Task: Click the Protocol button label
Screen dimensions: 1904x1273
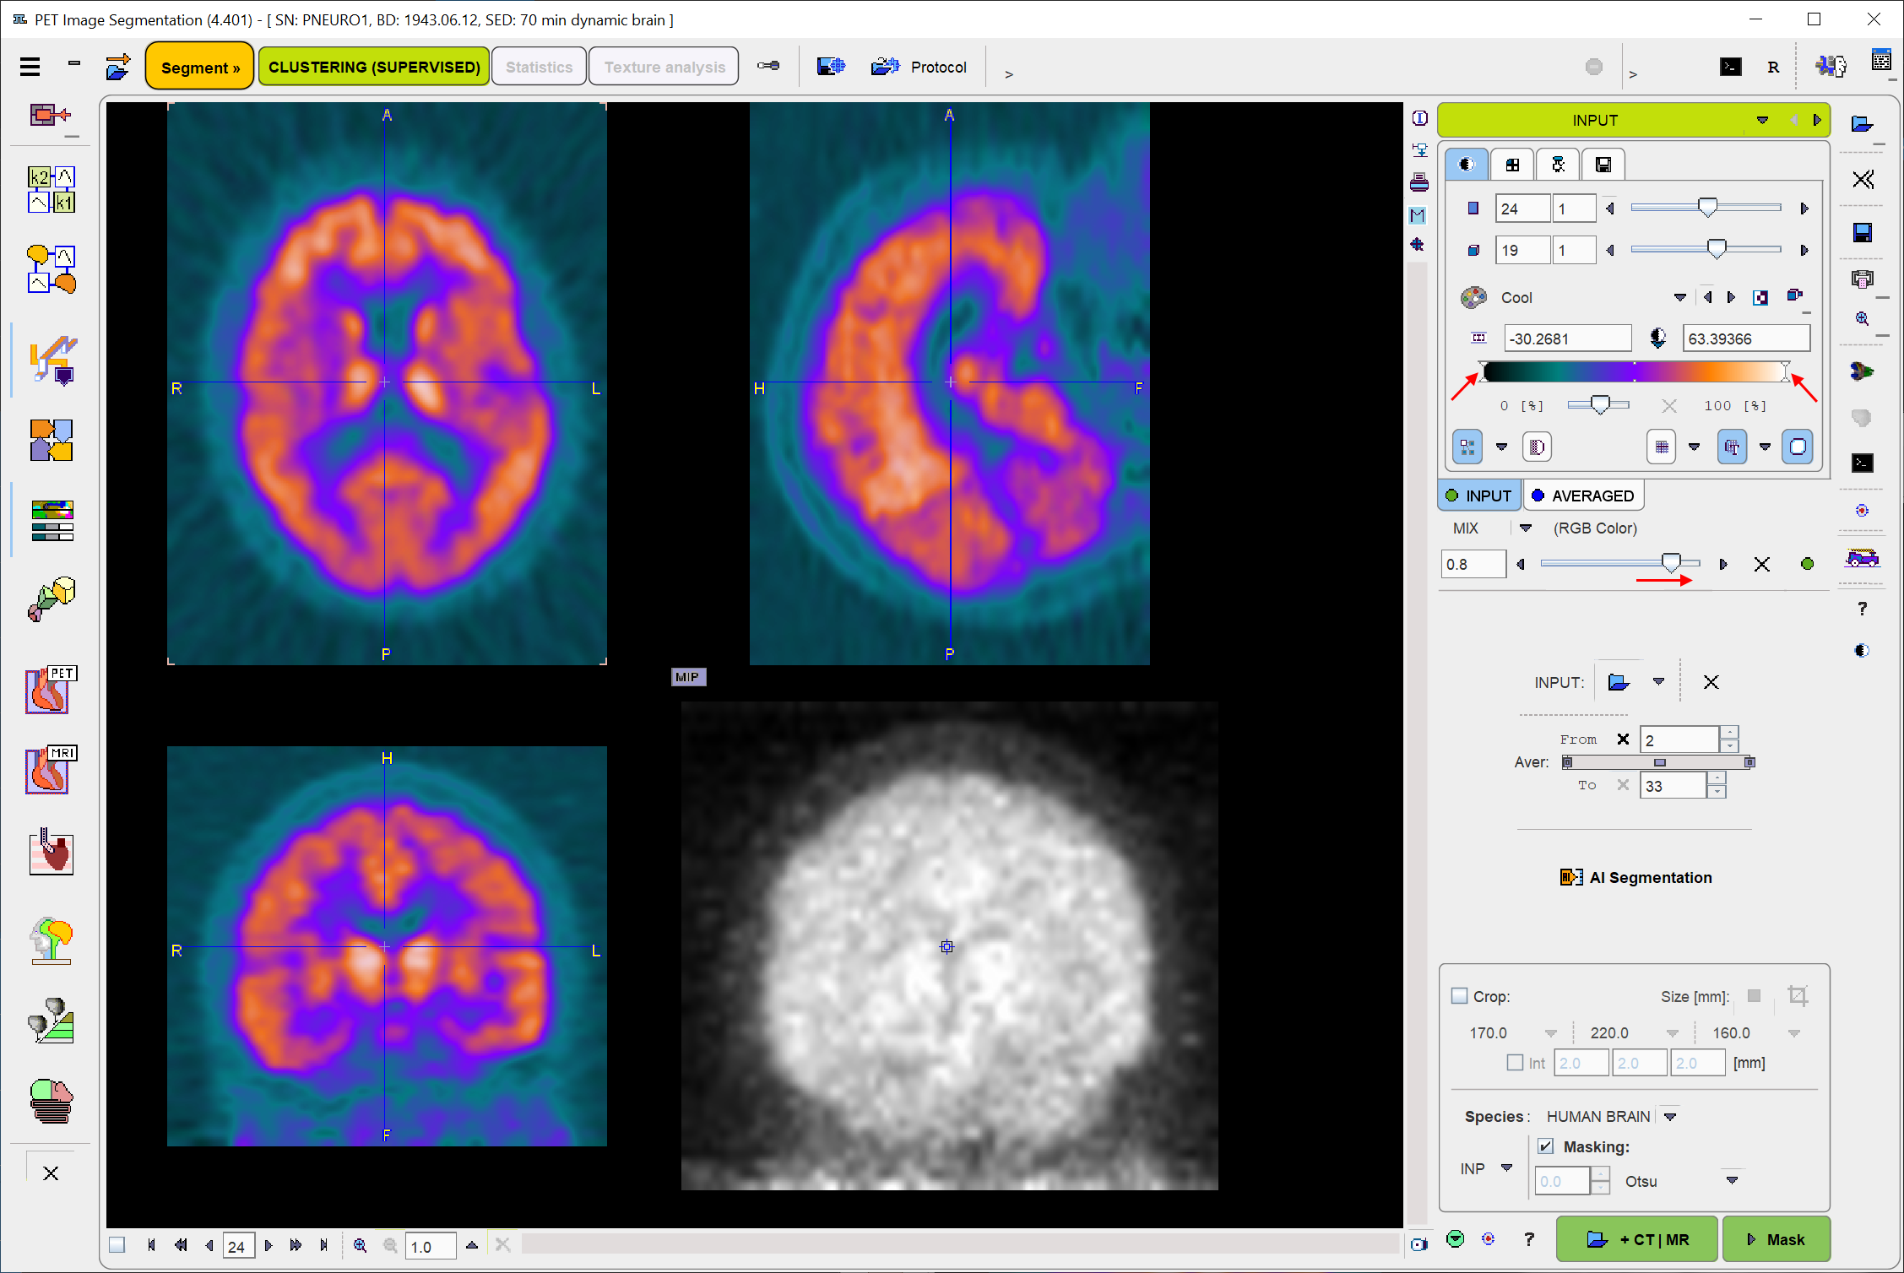Action: [x=938, y=67]
